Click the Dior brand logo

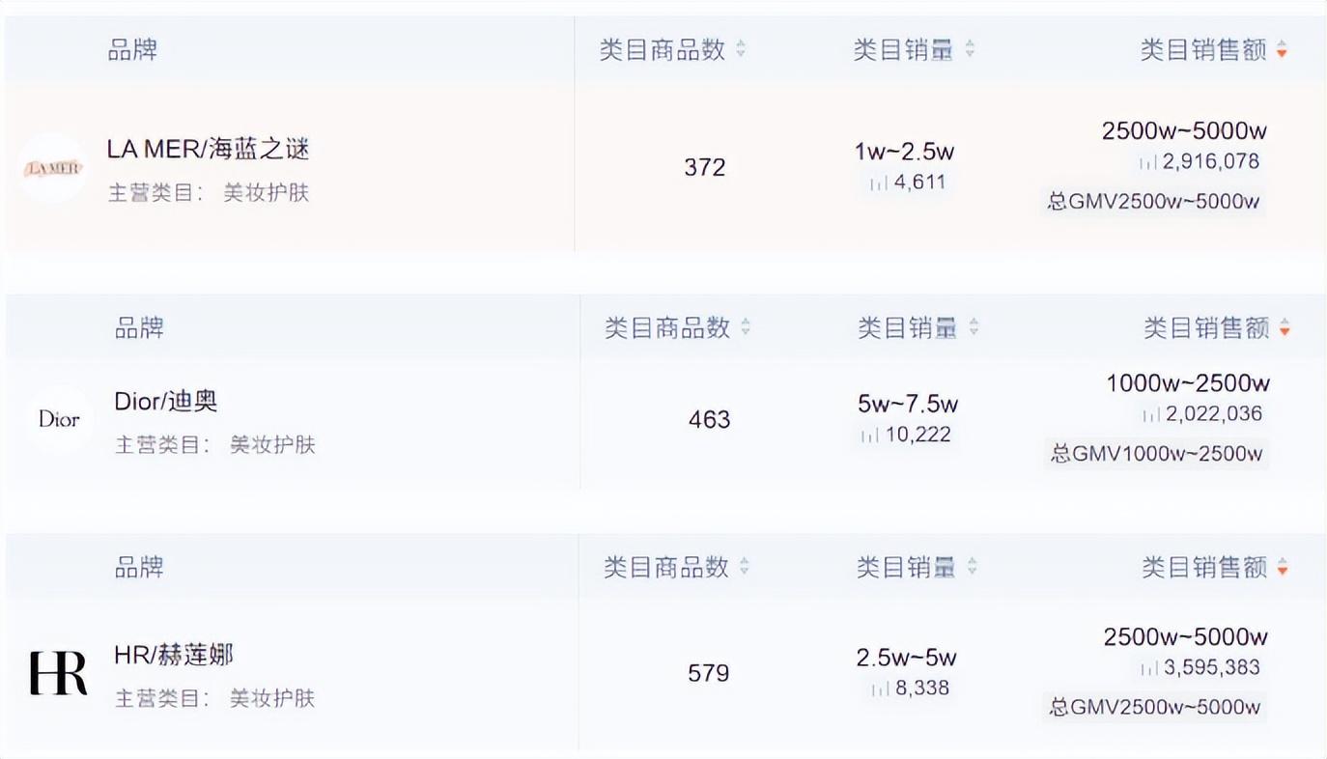[59, 419]
